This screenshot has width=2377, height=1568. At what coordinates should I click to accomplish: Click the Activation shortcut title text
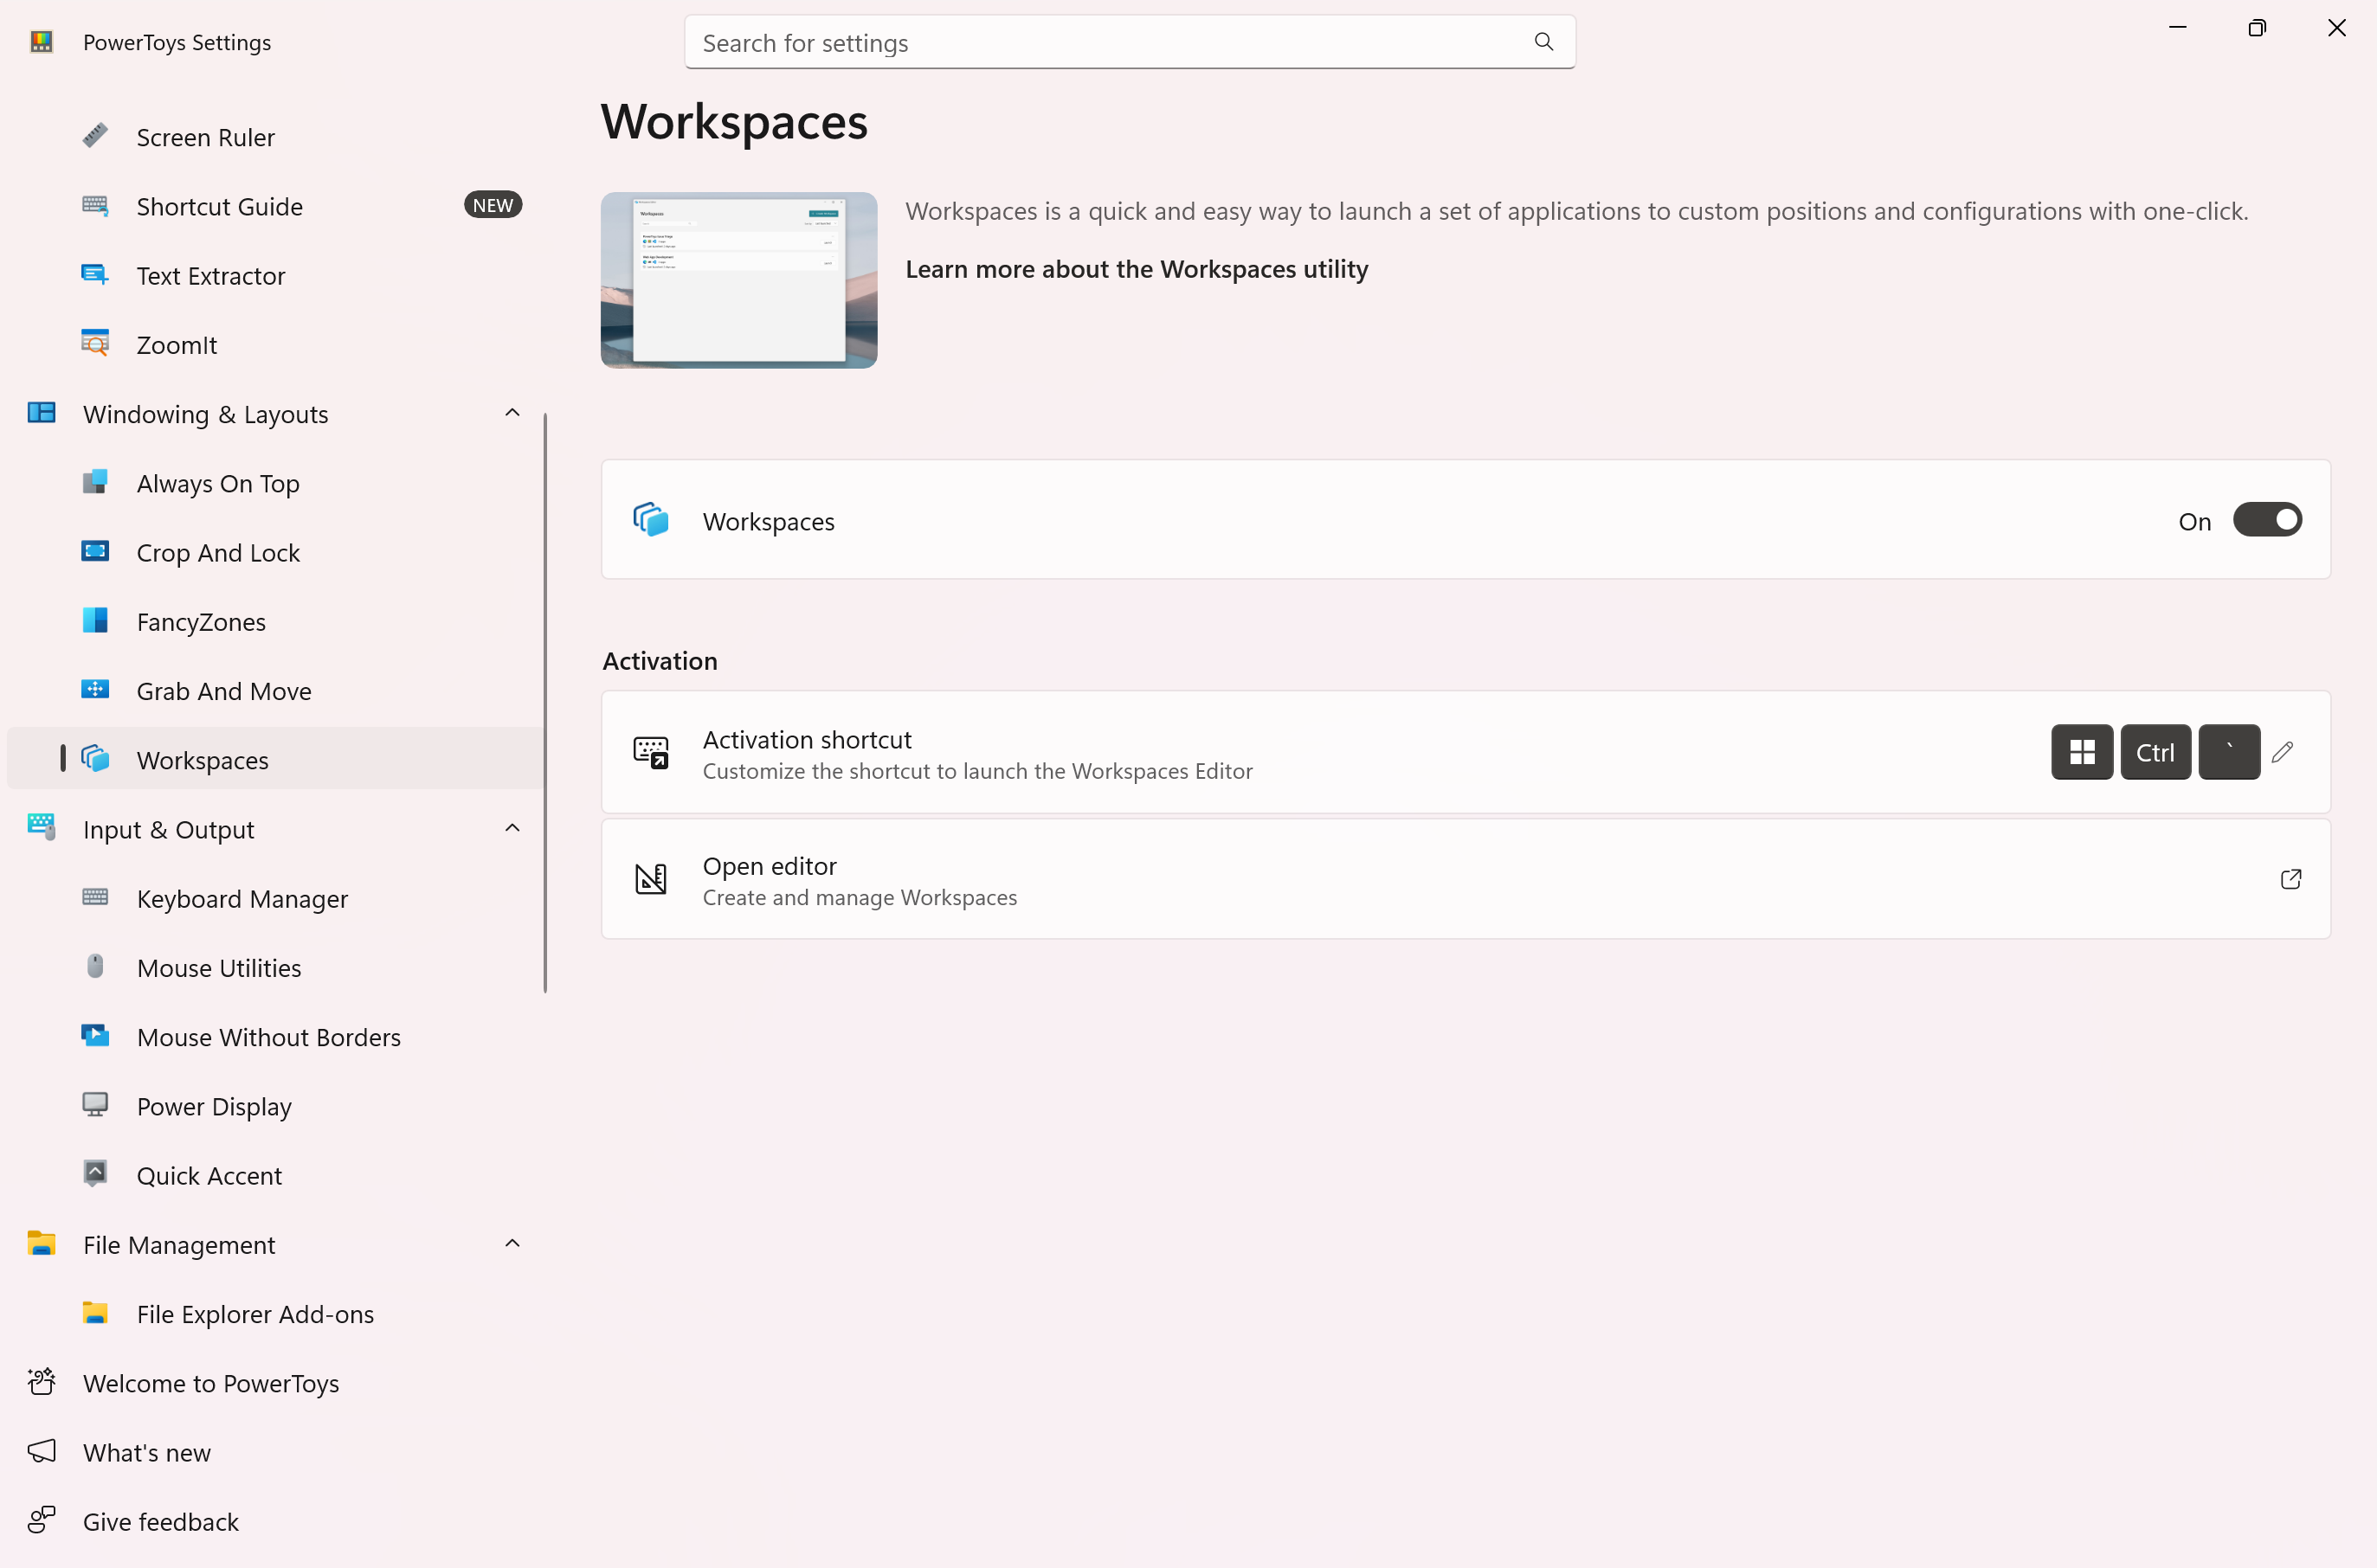[807, 739]
